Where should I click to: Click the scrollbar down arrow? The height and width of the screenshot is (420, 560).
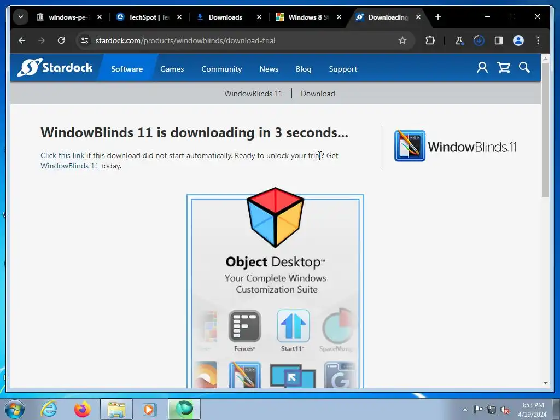(x=545, y=383)
